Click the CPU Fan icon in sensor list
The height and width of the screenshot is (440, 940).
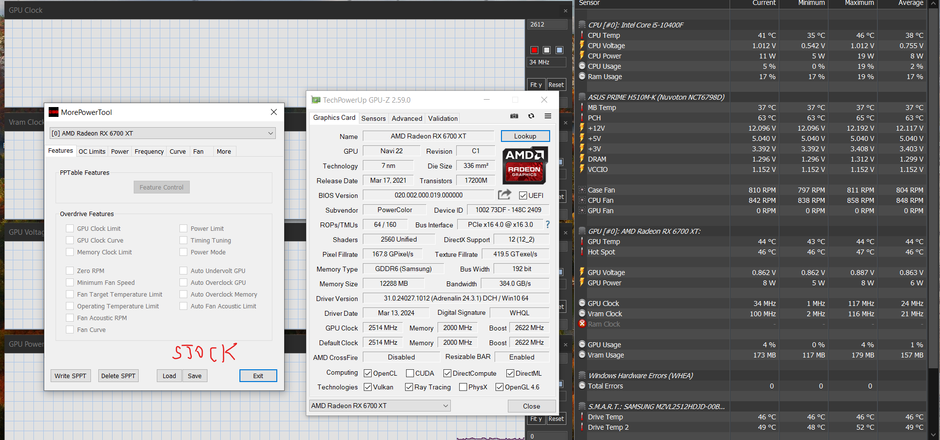click(582, 200)
